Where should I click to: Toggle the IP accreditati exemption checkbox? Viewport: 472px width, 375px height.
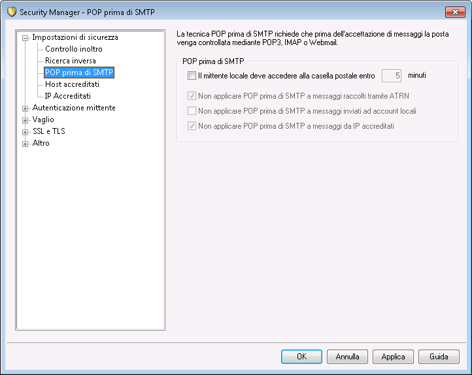(x=192, y=125)
